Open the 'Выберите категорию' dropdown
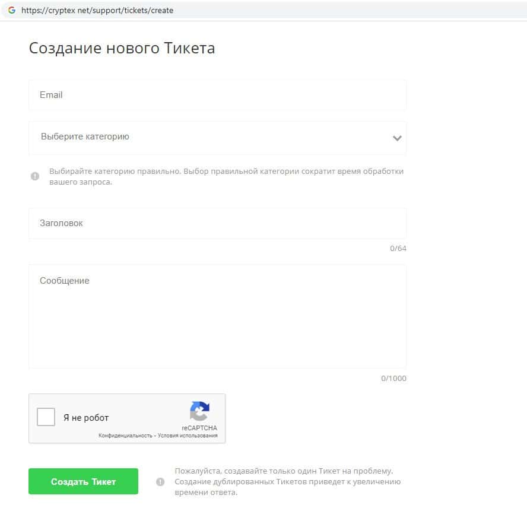 click(x=217, y=138)
